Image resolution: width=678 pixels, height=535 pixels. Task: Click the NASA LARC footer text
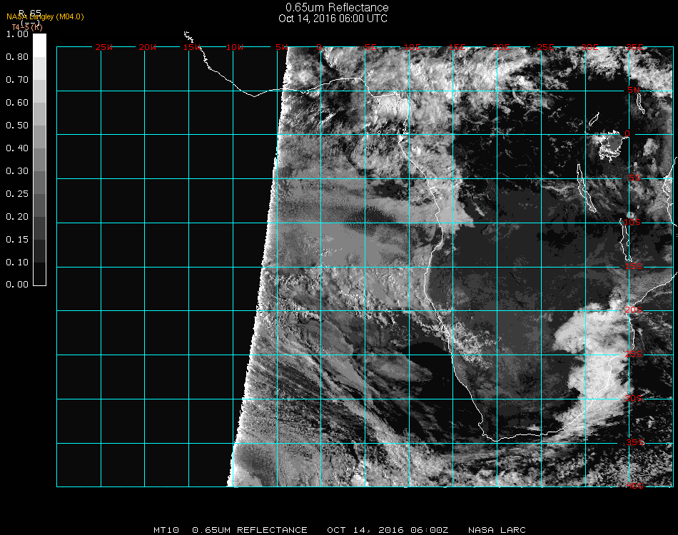click(x=497, y=530)
